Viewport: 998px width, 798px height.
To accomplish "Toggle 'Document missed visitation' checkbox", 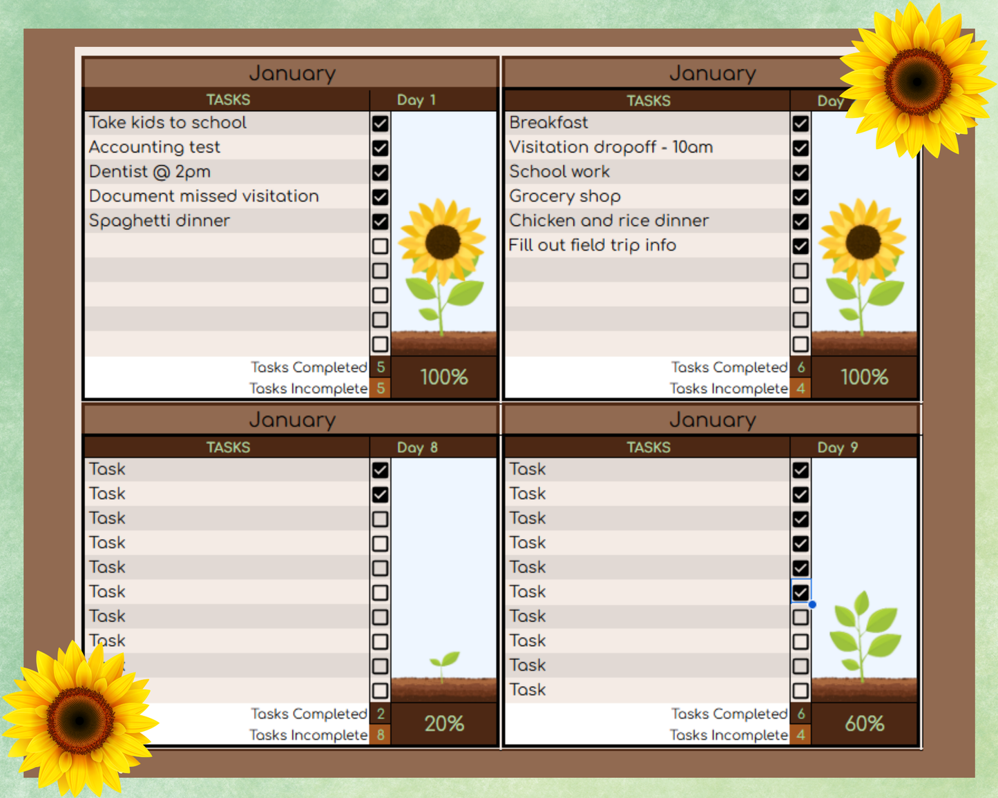I will [380, 197].
